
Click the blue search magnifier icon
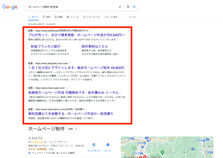(134, 7)
